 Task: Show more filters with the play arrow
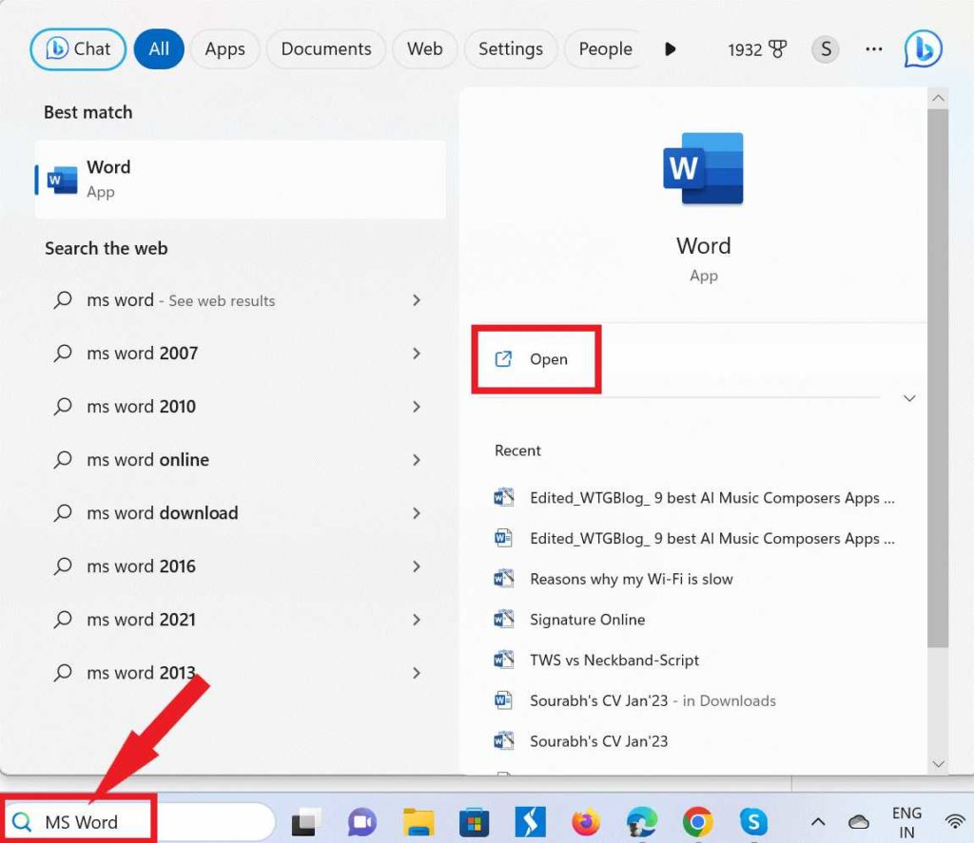[670, 49]
